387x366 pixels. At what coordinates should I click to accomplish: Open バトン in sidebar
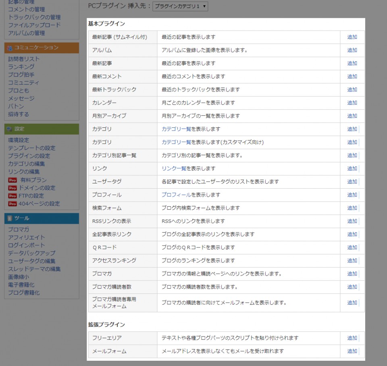(x=16, y=106)
